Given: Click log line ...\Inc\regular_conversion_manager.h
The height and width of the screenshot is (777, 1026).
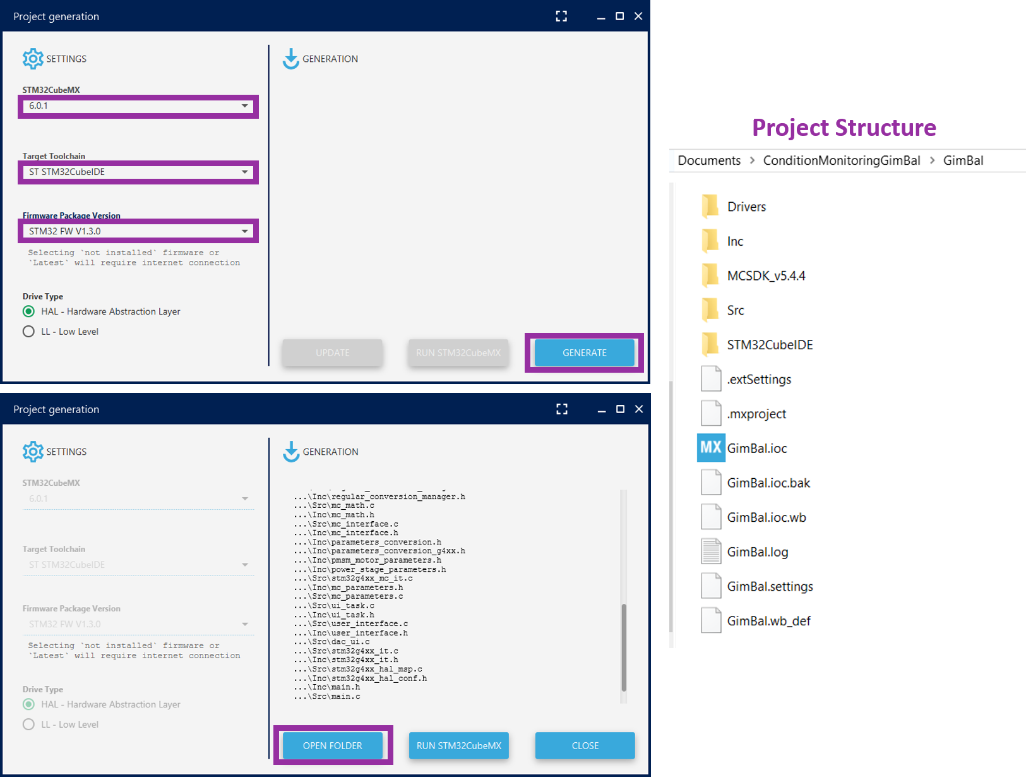Looking at the screenshot, I should (x=379, y=497).
